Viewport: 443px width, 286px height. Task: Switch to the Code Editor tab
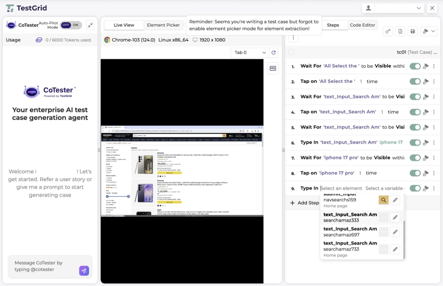pos(363,25)
